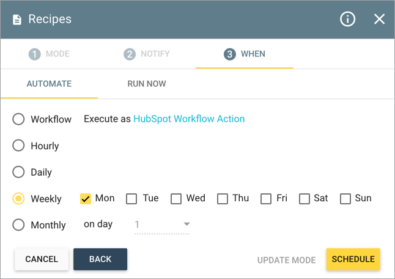The height and width of the screenshot is (279, 395).
Task: Select the Monthly radio option
Action: coord(18,225)
